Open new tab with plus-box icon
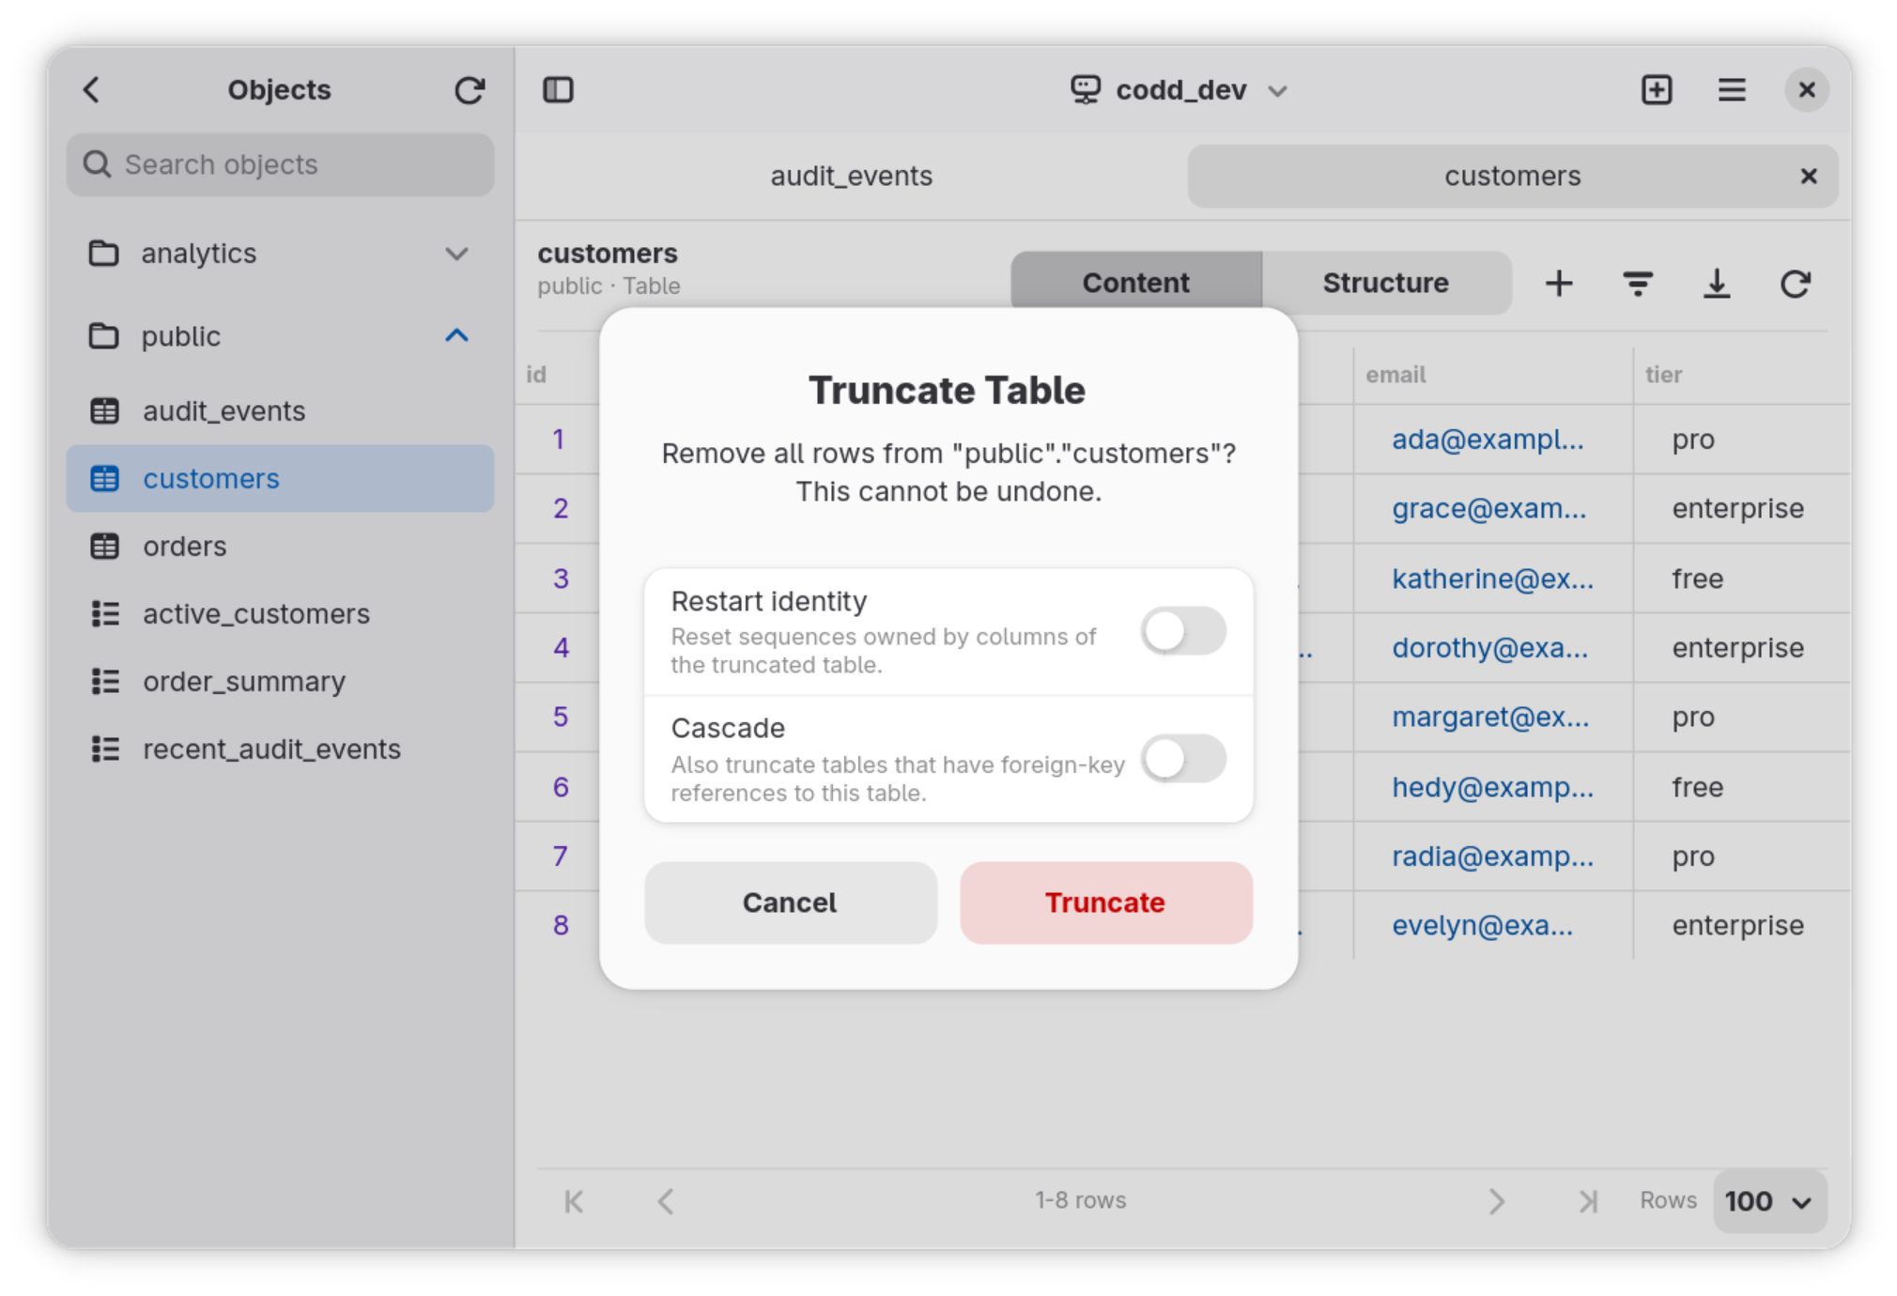This screenshot has width=1897, height=1296. [x=1657, y=90]
